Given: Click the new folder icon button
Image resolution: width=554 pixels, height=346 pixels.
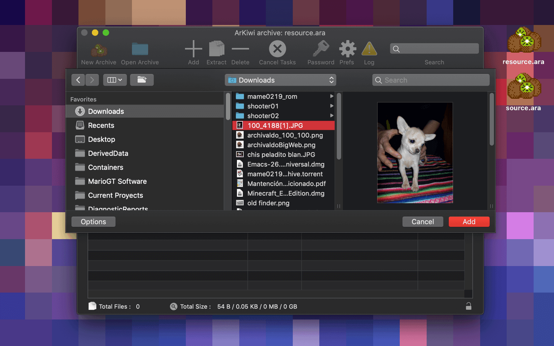Looking at the screenshot, I should coord(142,80).
